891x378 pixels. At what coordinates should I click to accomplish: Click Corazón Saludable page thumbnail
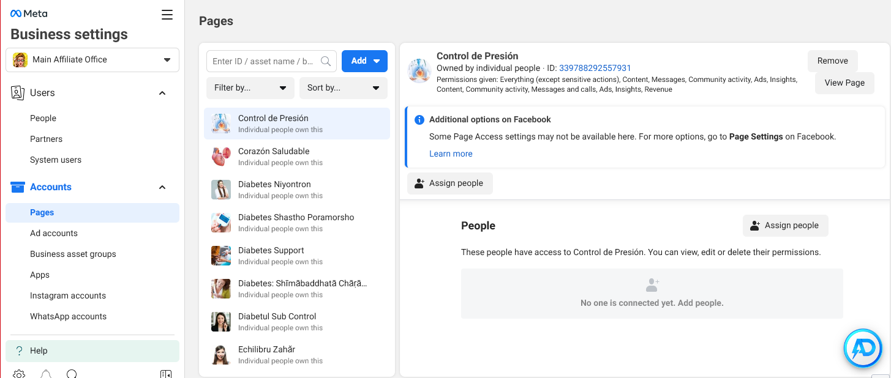pos(221,157)
